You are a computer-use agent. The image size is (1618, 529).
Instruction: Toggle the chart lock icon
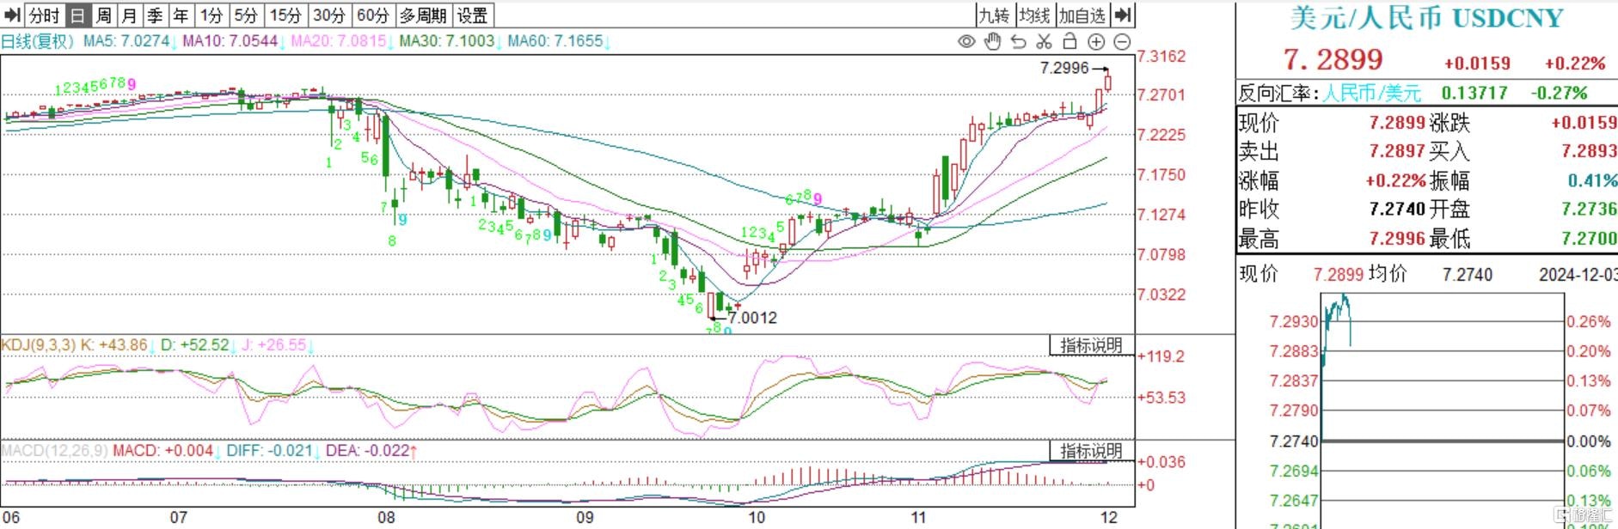[x=1069, y=41]
